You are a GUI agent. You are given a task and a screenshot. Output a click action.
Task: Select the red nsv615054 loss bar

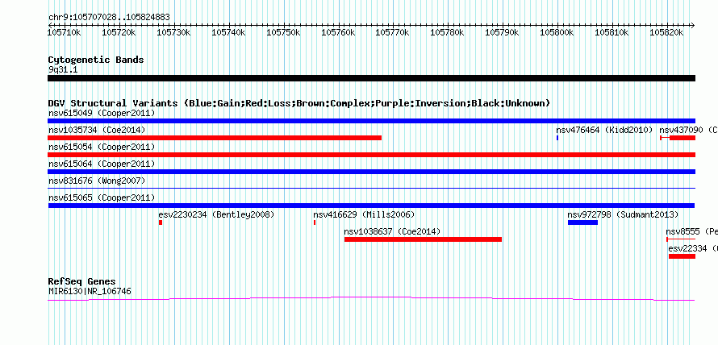[371, 155]
